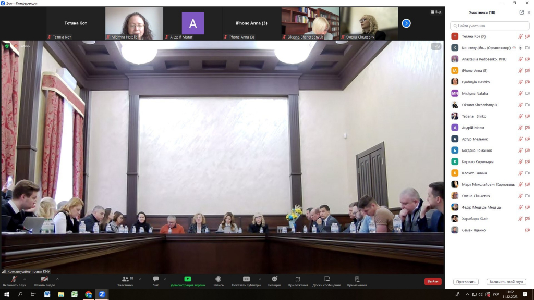Open the Приложения apps button

point(298,281)
